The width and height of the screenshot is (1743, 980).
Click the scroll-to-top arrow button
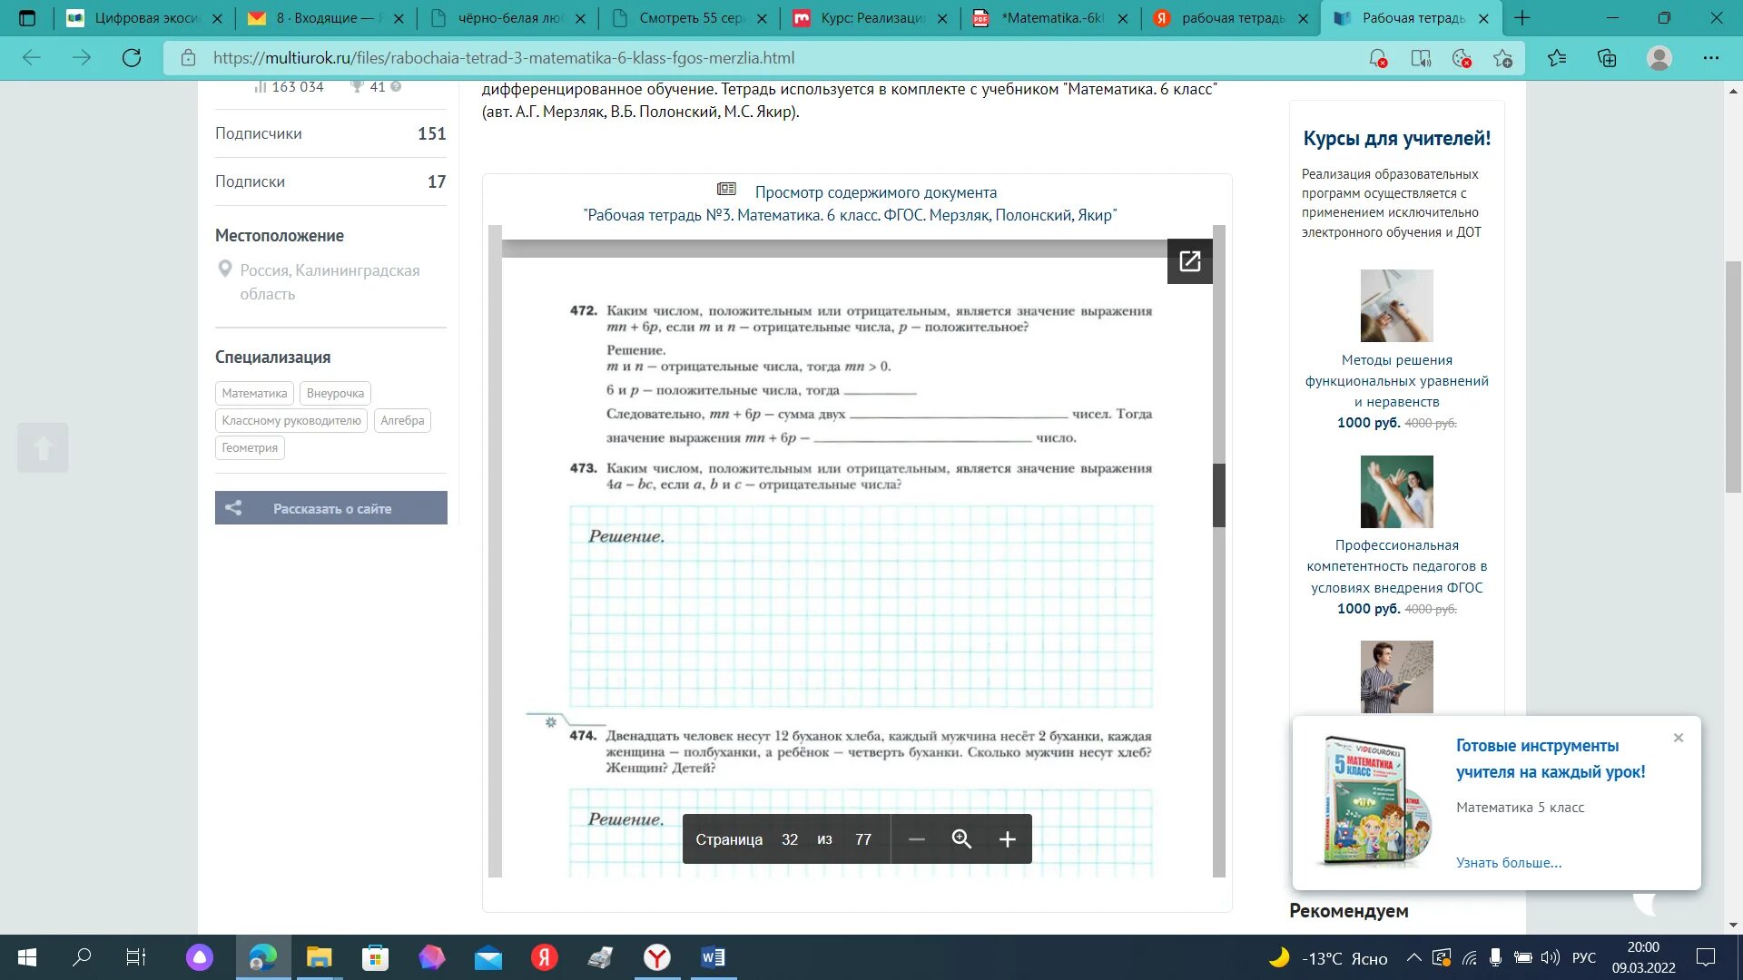pos(43,447)
